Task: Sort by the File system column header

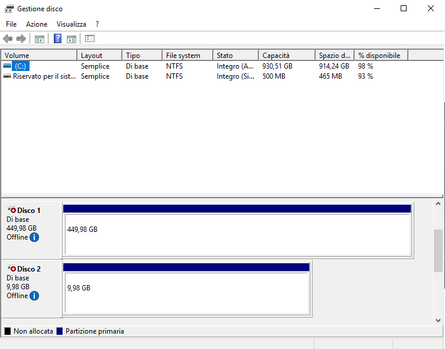Action: [187, 56]
